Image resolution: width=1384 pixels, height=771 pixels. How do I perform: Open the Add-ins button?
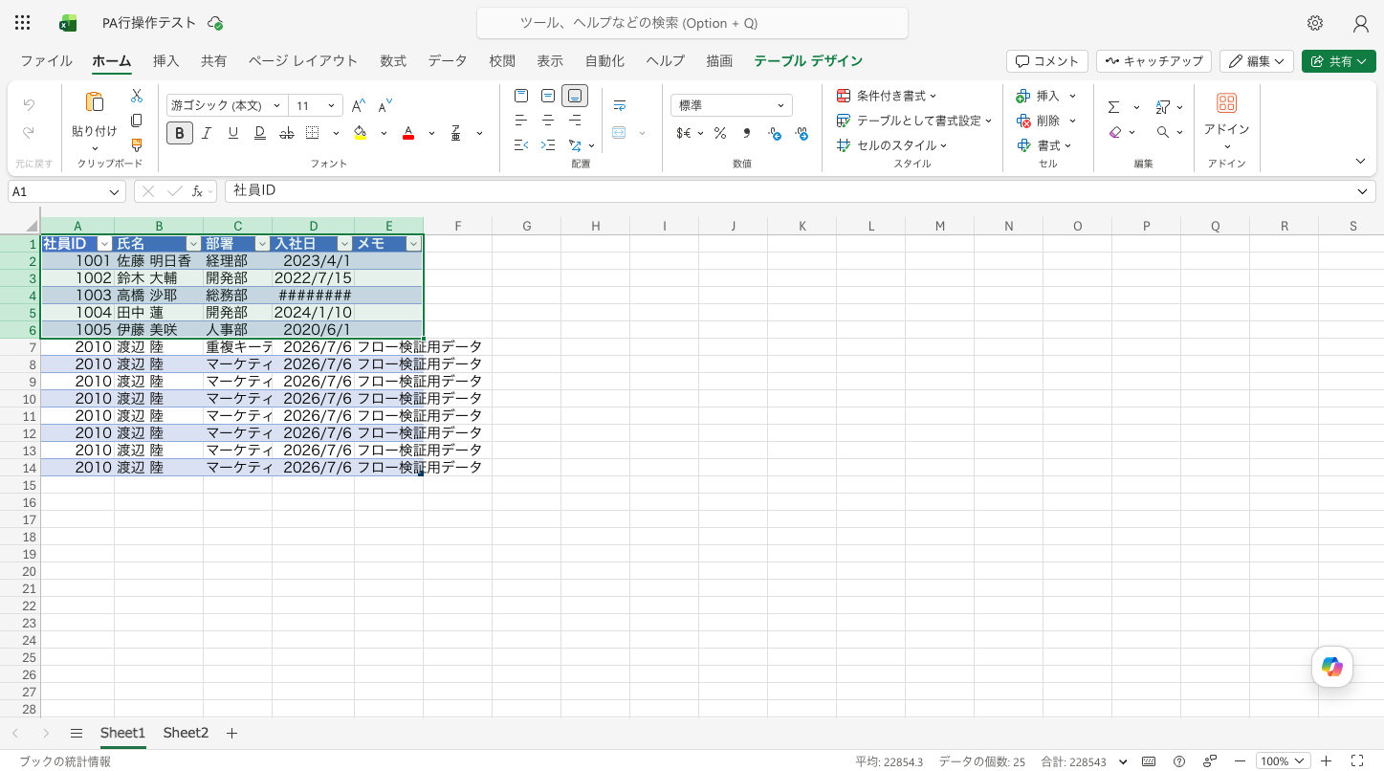coord(1226,117)
